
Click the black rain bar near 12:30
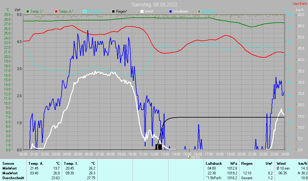coord(159,147)
